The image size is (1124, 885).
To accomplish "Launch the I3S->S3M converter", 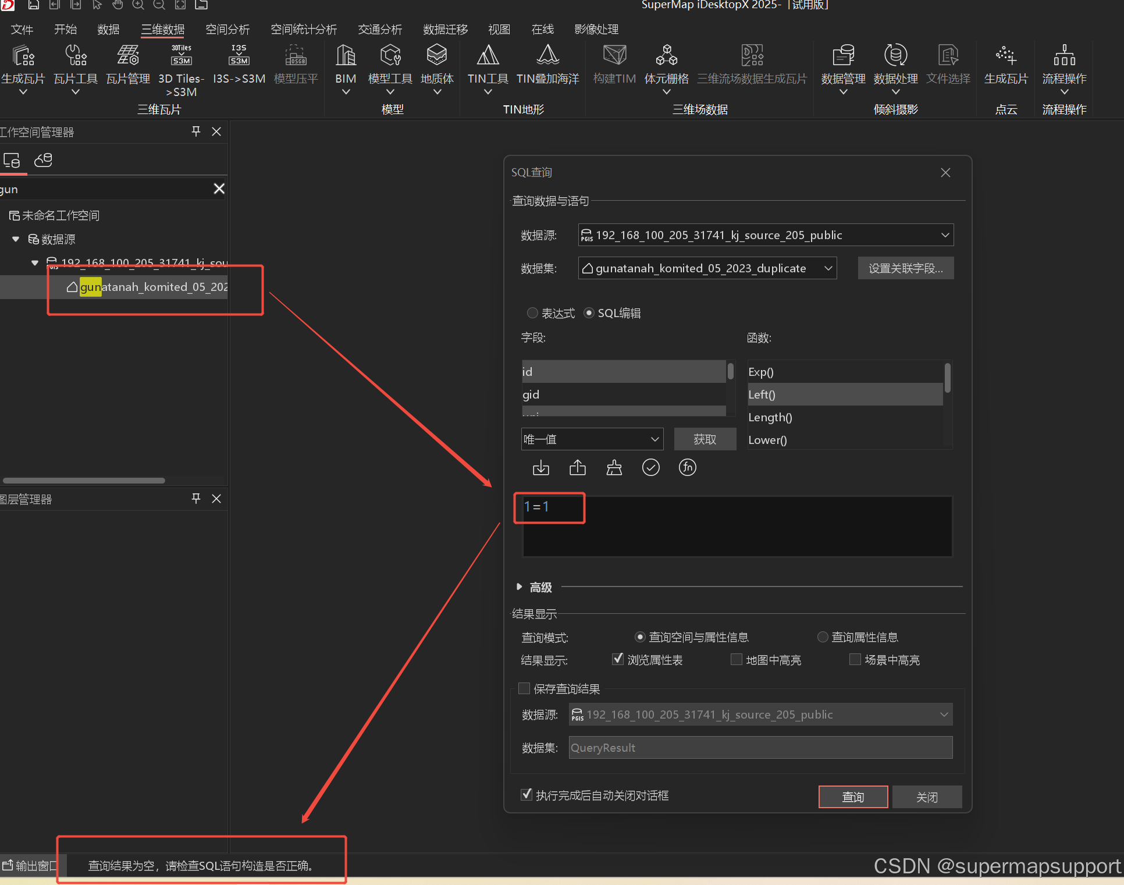I will (x=239, y=56).
